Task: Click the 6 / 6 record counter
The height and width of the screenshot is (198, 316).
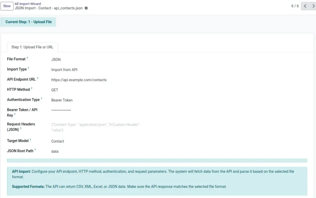Action: click(x=295, y=6)
